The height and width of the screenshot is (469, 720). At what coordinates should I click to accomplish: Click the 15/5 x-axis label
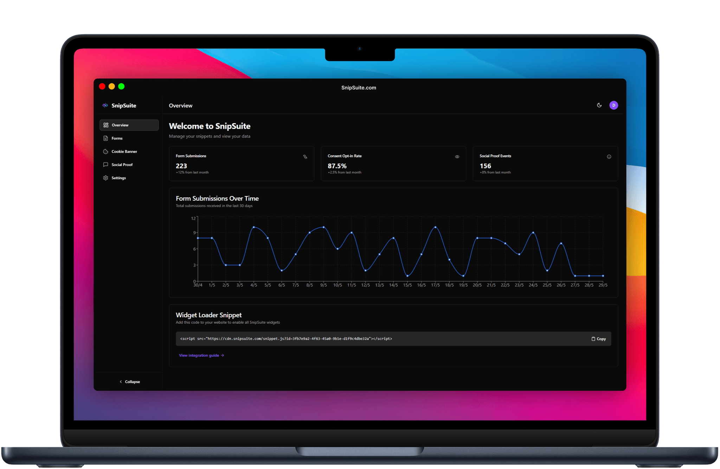point(407,285)
